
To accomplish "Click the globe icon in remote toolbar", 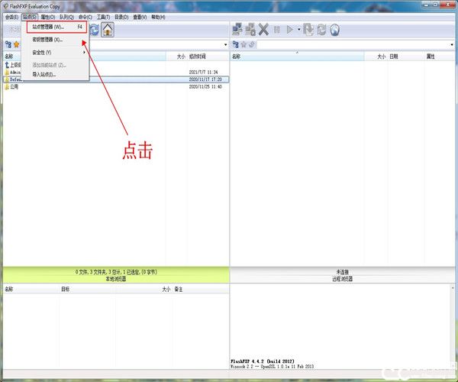I will [334, 29].
